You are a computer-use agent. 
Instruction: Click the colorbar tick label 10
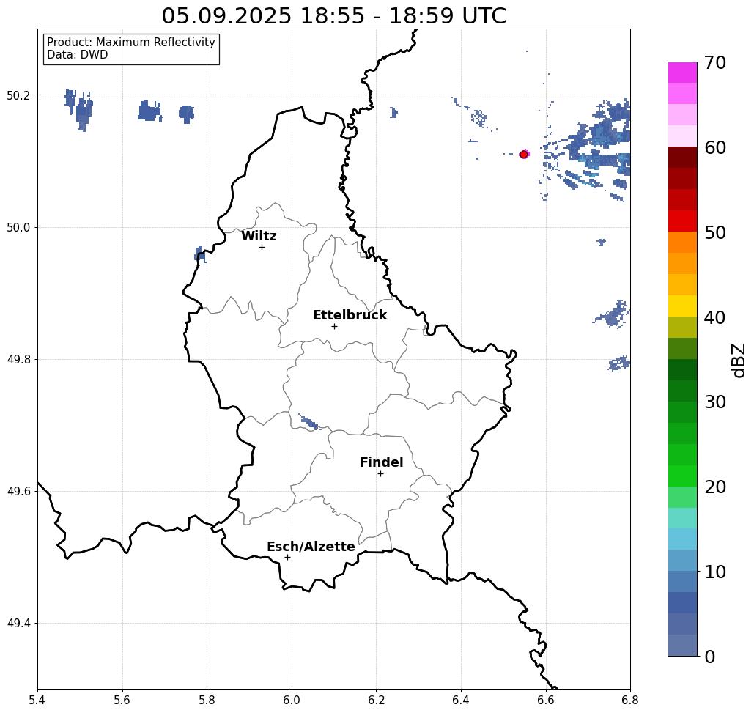pos(715,572)
